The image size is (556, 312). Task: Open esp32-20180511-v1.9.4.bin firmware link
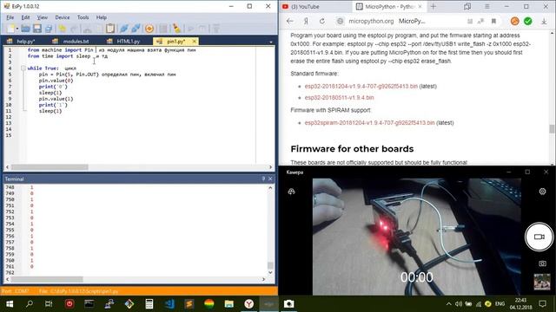tap(339, 98)
